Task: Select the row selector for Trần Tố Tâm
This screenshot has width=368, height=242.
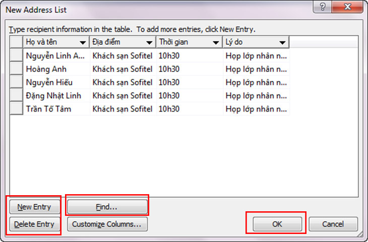Action: coord(16,108)
